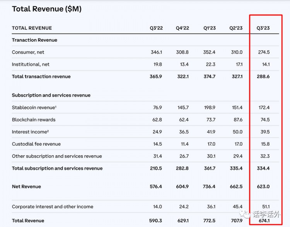
Task: Click 'Corporate interest and other income' label
Action: [x=53, y=207]
